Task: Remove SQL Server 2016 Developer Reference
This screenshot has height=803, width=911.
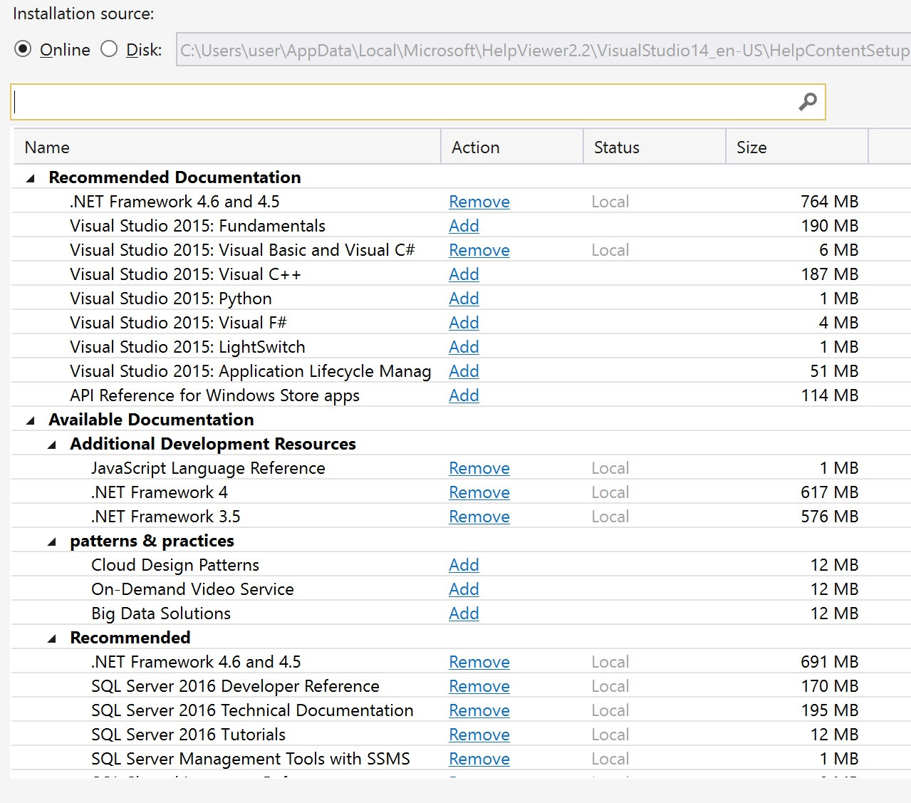Action: 479,686
